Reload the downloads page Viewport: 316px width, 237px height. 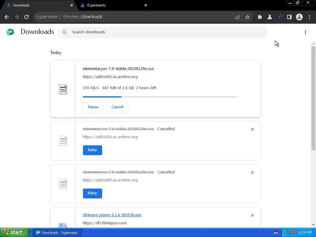(x=27, y=17)
